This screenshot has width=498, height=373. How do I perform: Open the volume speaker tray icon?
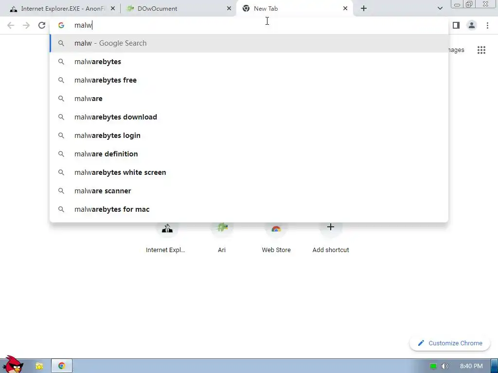(x=445, y=366)
